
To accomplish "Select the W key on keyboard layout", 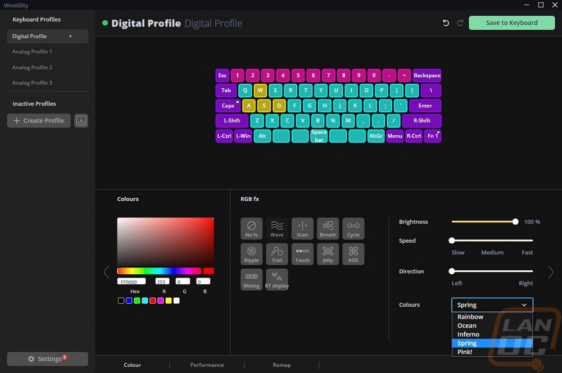I will pyautogui.click(x=260, y=90).
